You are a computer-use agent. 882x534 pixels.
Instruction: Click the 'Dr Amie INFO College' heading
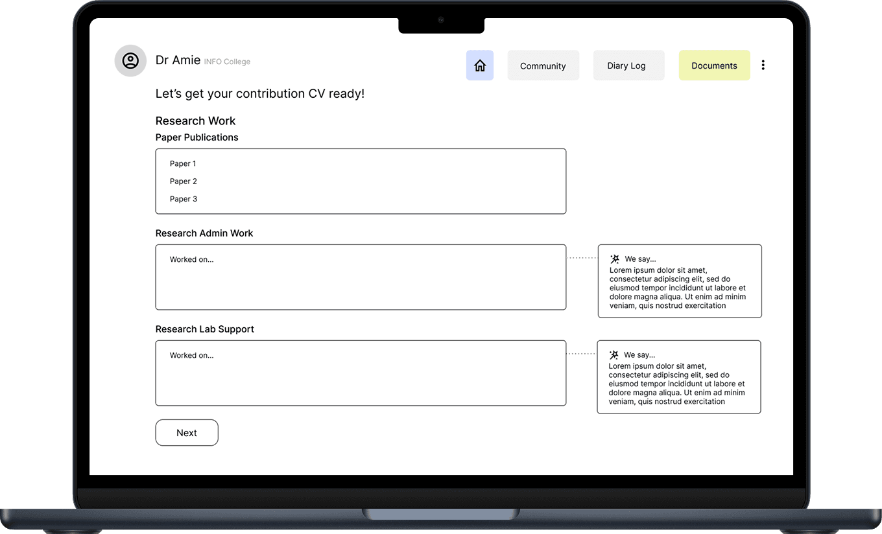pos(202,60)
